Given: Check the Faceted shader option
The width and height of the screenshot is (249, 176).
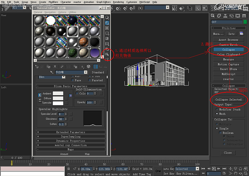Looking at the screenshot, I should 89,80.
